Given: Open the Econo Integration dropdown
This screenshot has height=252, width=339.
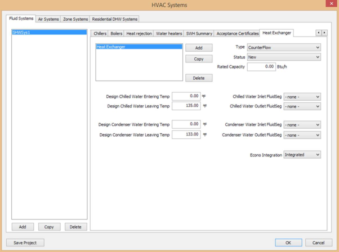Looking at the screenshot, I should [x=302, y=155].
